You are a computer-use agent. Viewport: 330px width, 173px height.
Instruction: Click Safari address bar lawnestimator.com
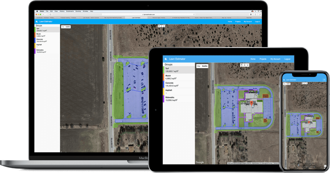click(148, 15)
